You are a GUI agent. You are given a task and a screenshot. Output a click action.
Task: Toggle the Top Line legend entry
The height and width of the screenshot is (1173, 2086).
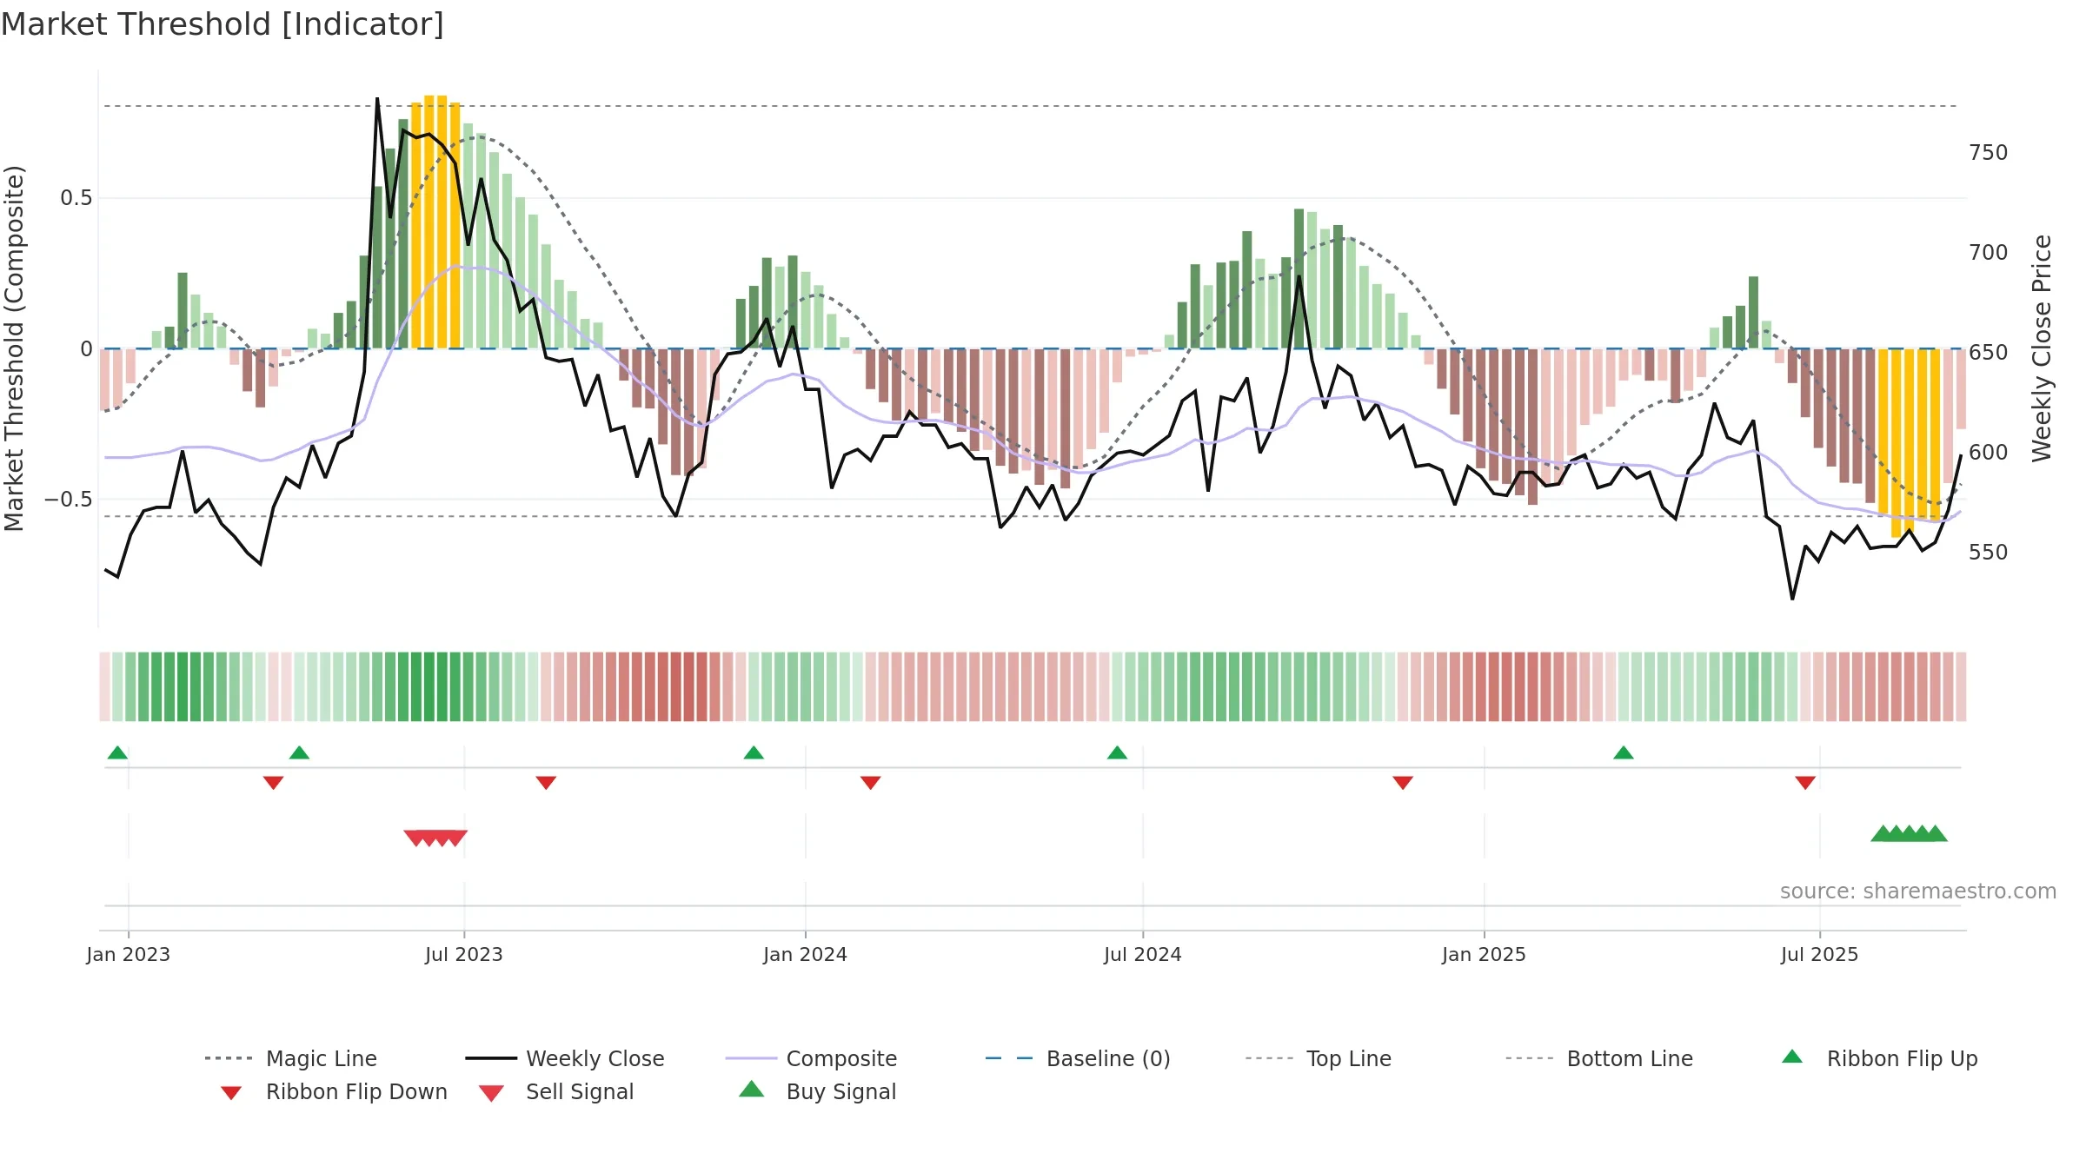pyautogui.click(x=1319, y=1058)
